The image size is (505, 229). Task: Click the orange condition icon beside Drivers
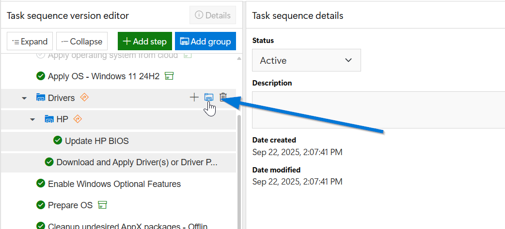(84, 98)
